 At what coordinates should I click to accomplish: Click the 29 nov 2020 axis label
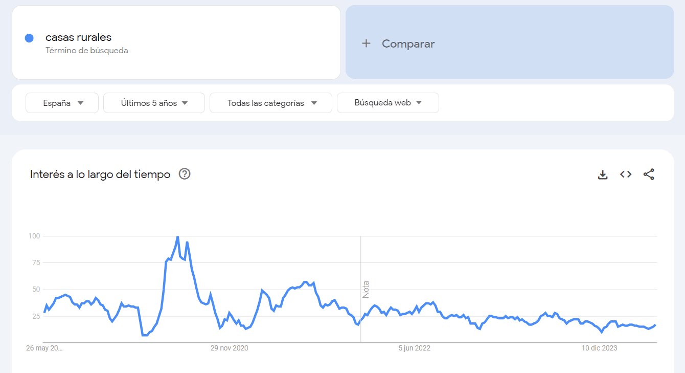pos(230,348)
